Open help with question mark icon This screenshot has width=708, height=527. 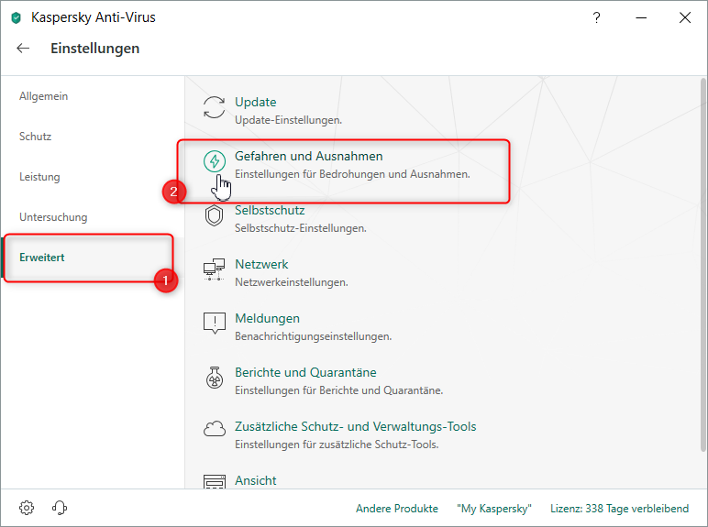596,17
